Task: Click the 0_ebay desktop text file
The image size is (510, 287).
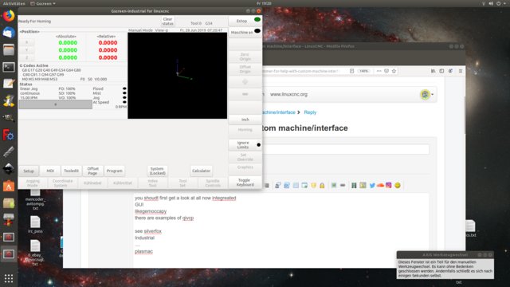Action: pyautogui.click(x=35, y=253)
